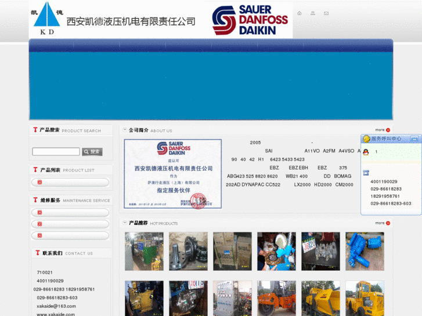The image size is (422, 316).
Task: Click 18291958761 in the service panel
Action: (385, 196)
